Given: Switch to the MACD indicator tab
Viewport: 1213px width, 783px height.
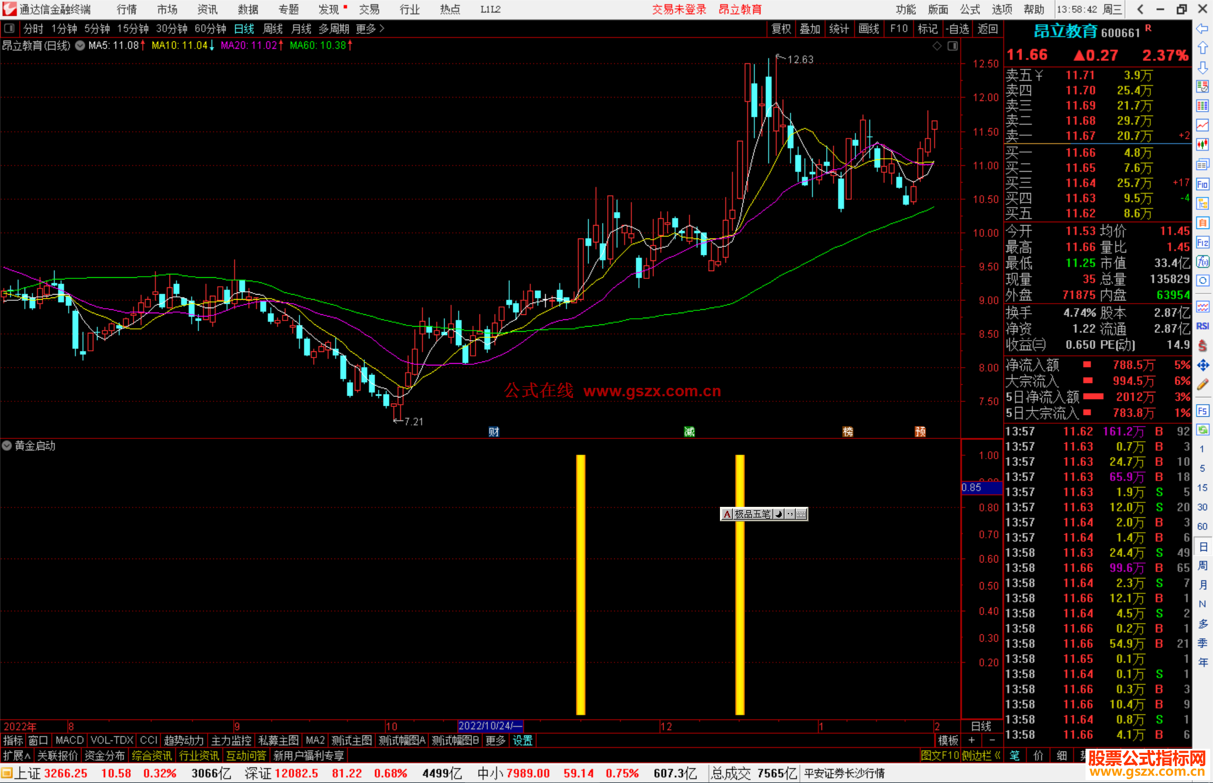Looking at the screenshot, I should click(x=69, y=740).
